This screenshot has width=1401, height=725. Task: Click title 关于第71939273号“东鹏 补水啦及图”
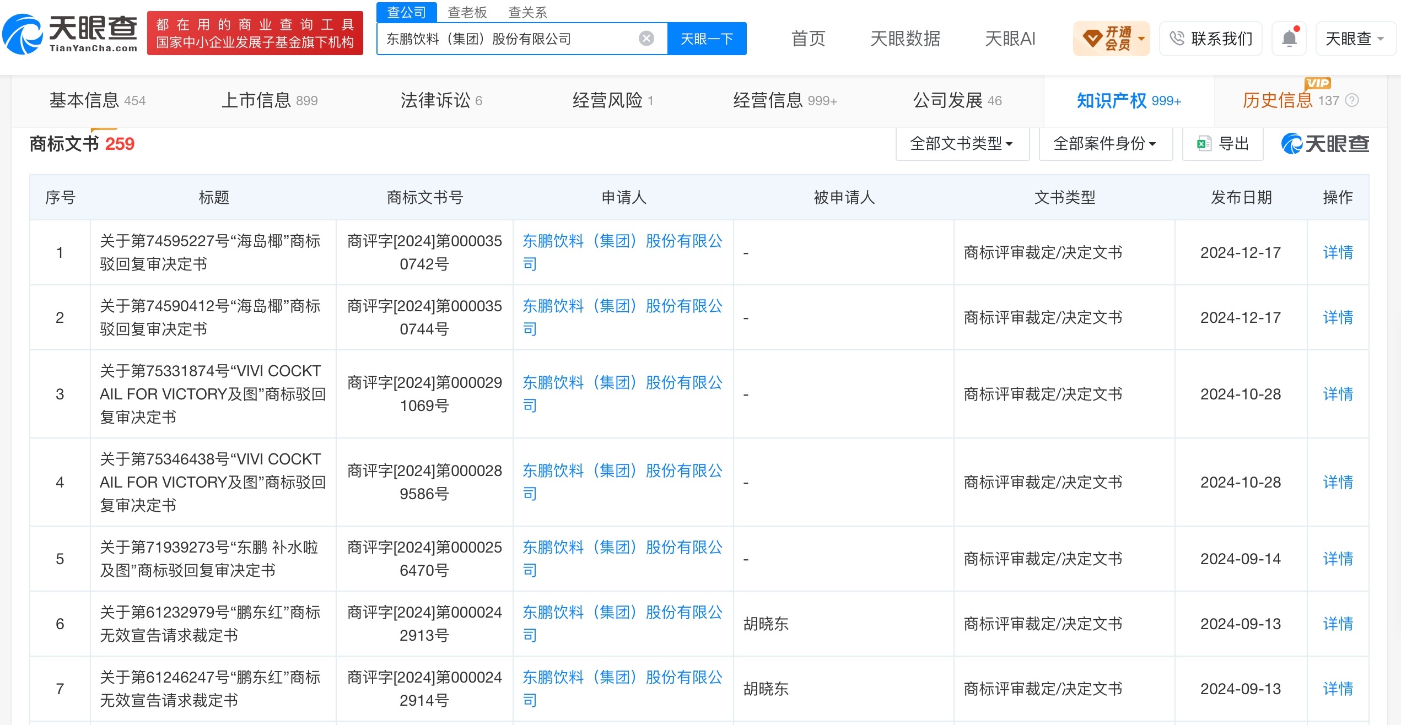(209, 559)
